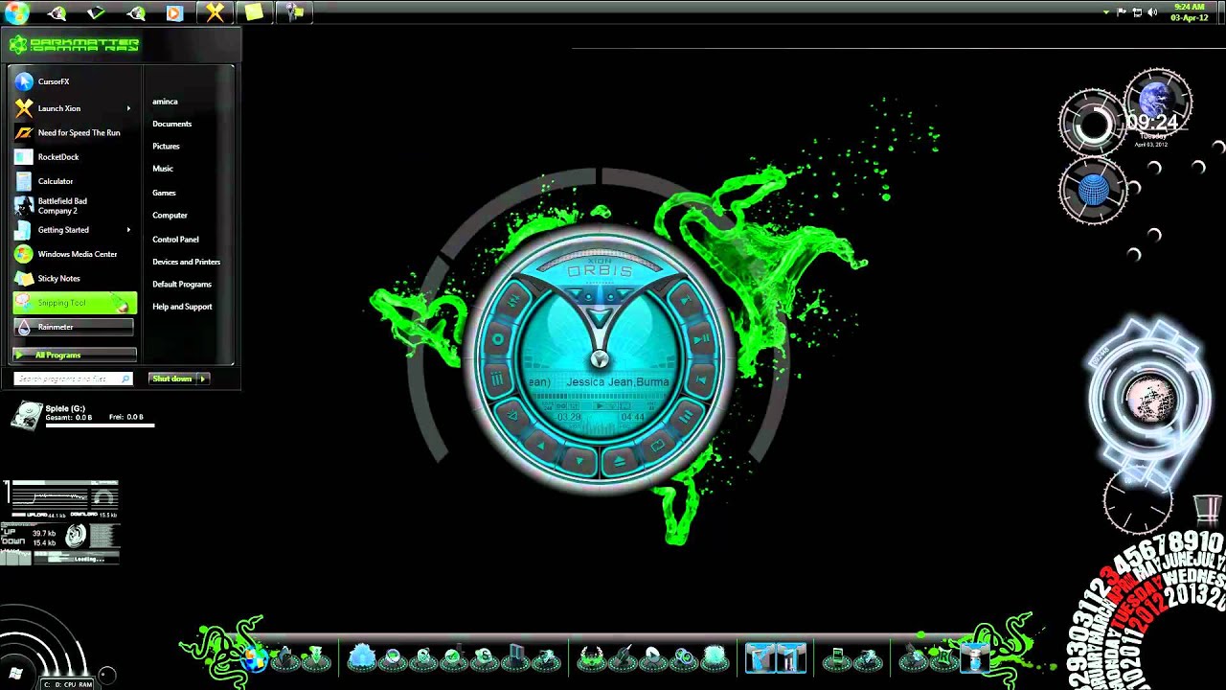1226x690 pixels.
Task: Open Games from Start menu
Action: [x=164, y=193]
